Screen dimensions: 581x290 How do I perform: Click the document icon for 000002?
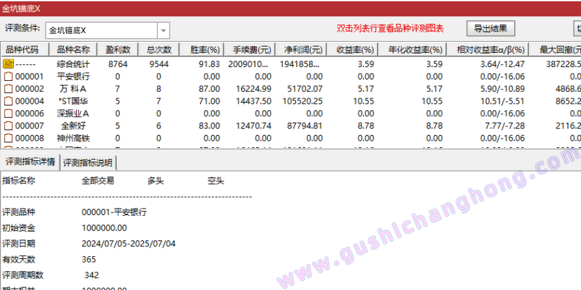[x=8, y=89]
